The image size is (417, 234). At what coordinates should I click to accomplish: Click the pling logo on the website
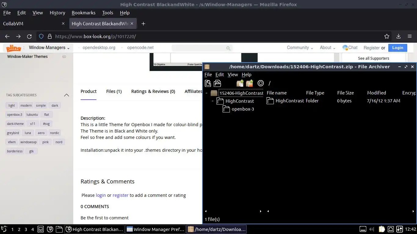(x=14, y=48)
